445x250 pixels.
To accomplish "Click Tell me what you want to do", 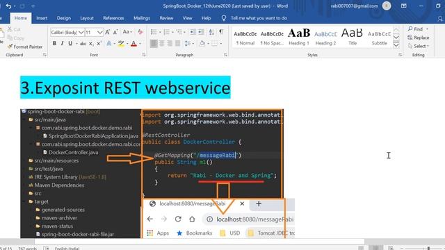I will coord(259,18).
